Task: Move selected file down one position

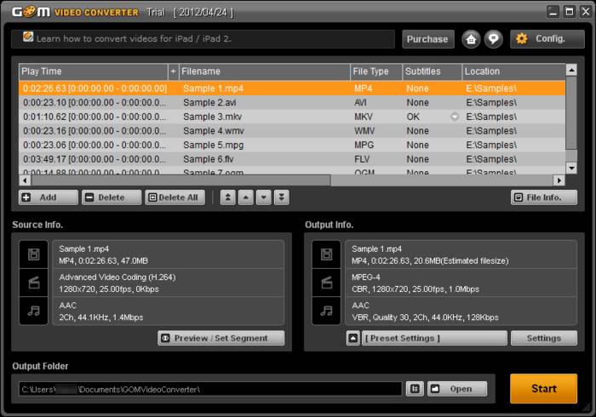Action: (263, 197)
